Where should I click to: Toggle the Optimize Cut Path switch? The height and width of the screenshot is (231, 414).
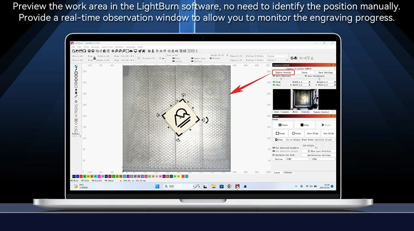pos(274,155)
